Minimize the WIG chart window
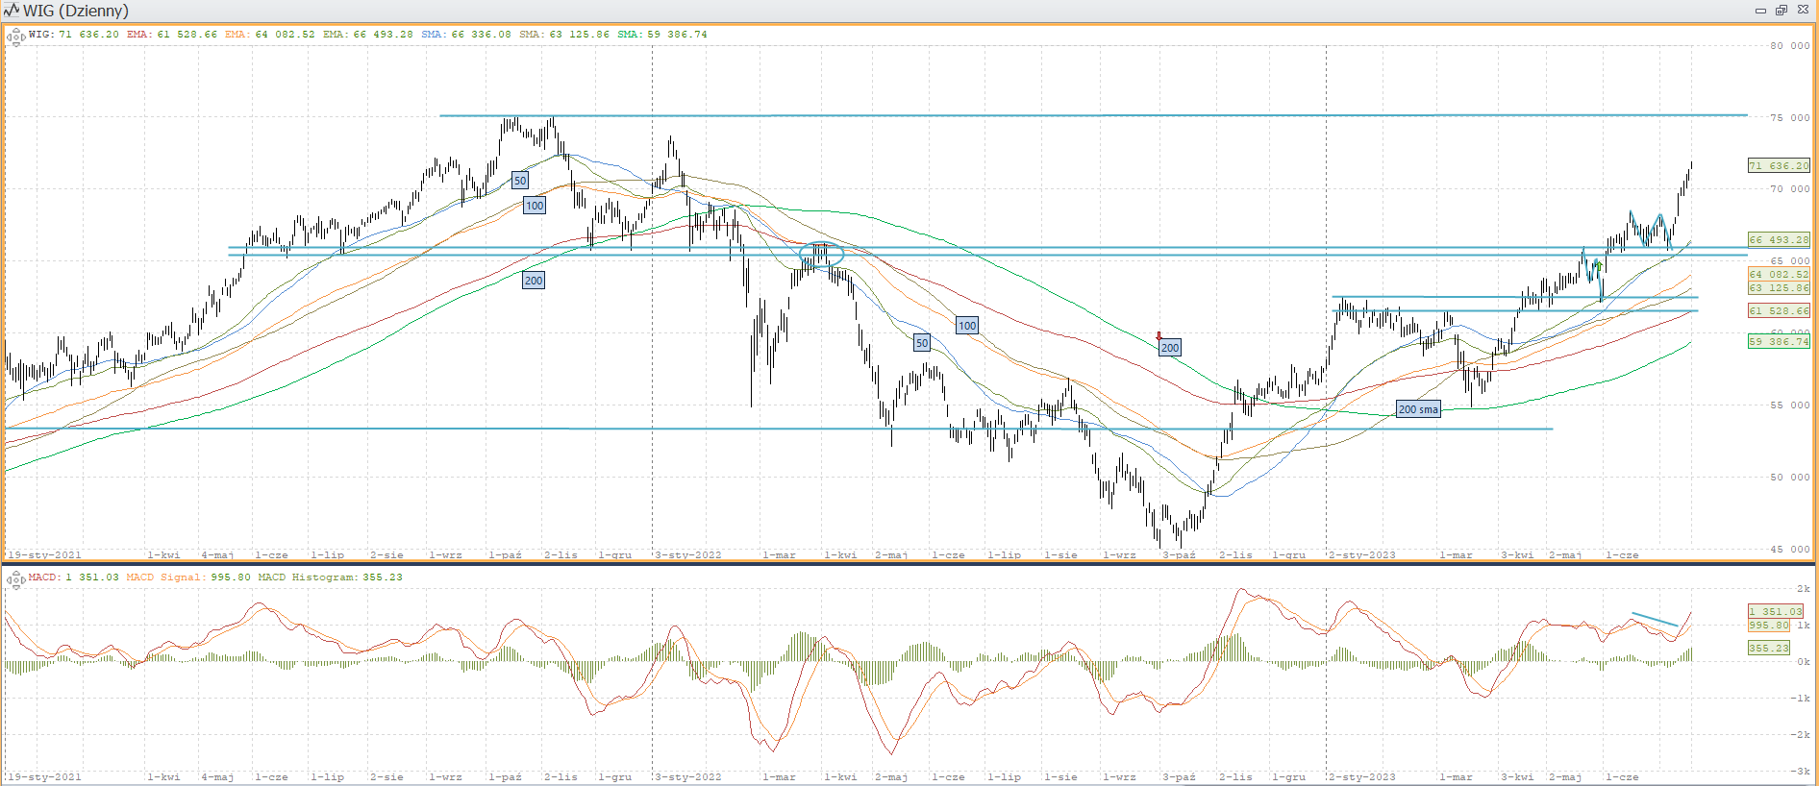The image size is (1819, 786). (x=1760, y=11)
